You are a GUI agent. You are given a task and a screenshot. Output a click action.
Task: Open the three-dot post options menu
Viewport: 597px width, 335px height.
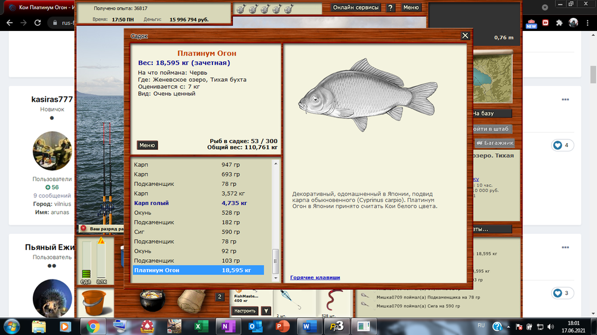pos(565,99)
